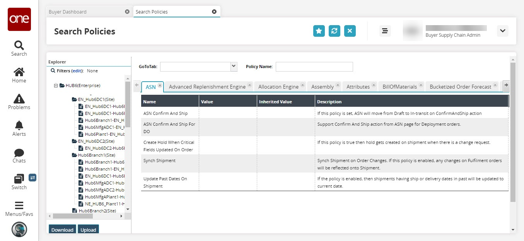Open Menus/Favs hamburger menu
The image size is (524, 241).
pyautogui.click(x=19, y=206)
